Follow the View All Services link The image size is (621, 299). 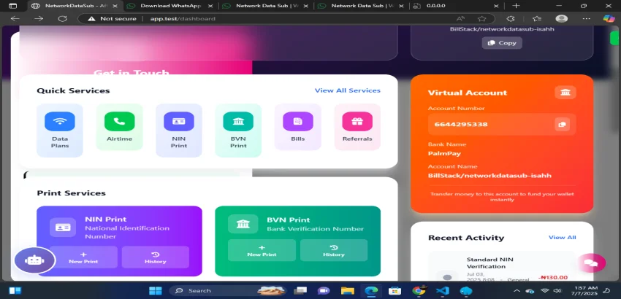(347, 90)
